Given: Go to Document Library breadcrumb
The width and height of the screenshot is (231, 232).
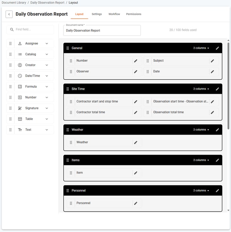Looking at the screenshot, I should coord(14,3).
